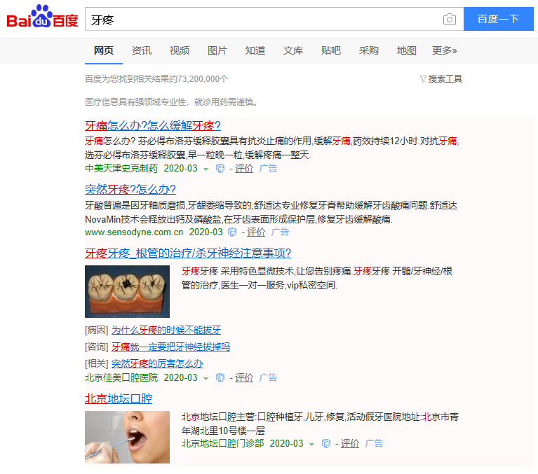Click the notice 医疗信息具有强领域专业性，就诊用药需谨慎。
This screenshot has width=538, height=474.
[173, 102]
